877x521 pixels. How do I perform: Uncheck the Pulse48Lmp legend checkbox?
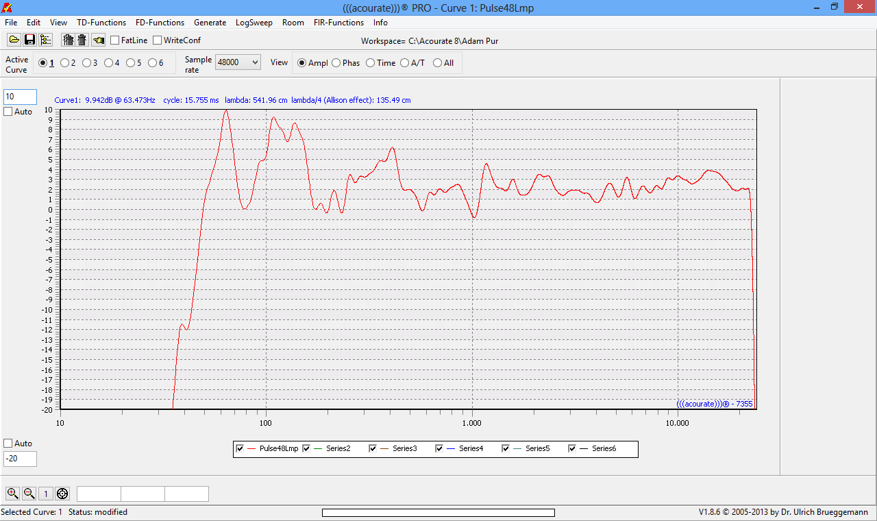pos(240,448)
